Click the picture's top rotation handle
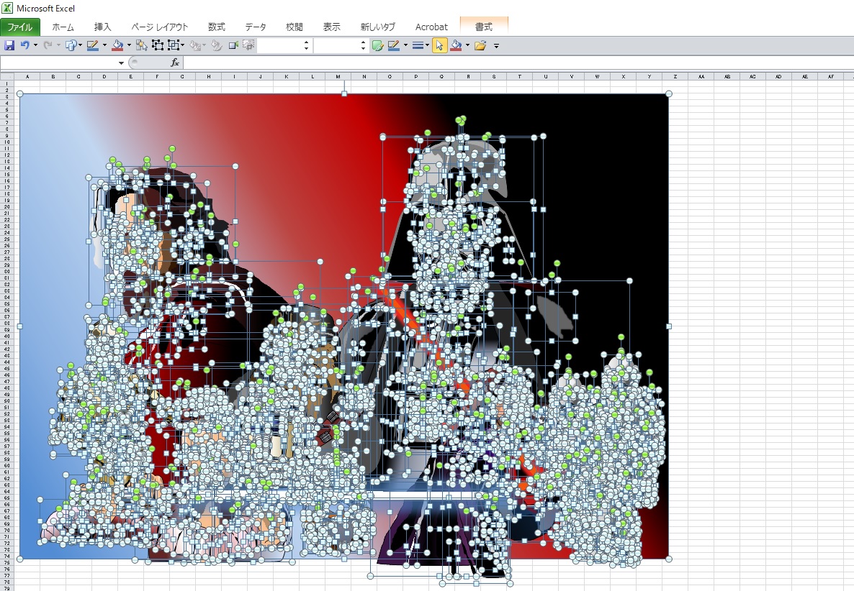 pyautogui.click(x=344, y=94)
